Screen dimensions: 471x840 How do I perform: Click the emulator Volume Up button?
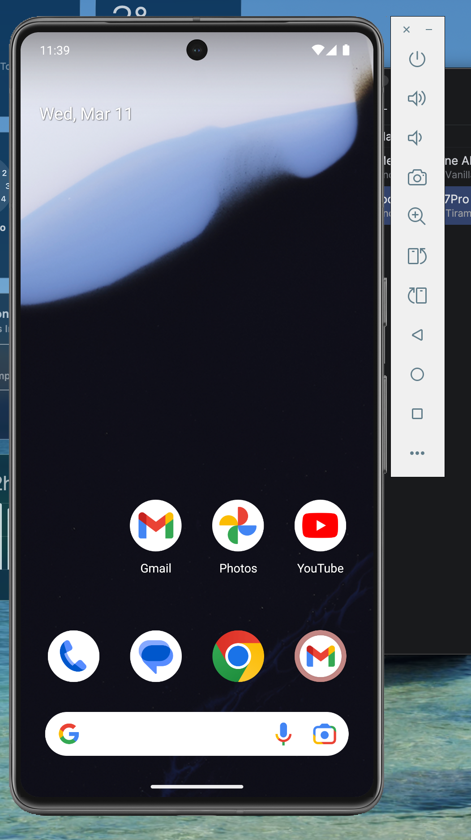pos(417,99)
